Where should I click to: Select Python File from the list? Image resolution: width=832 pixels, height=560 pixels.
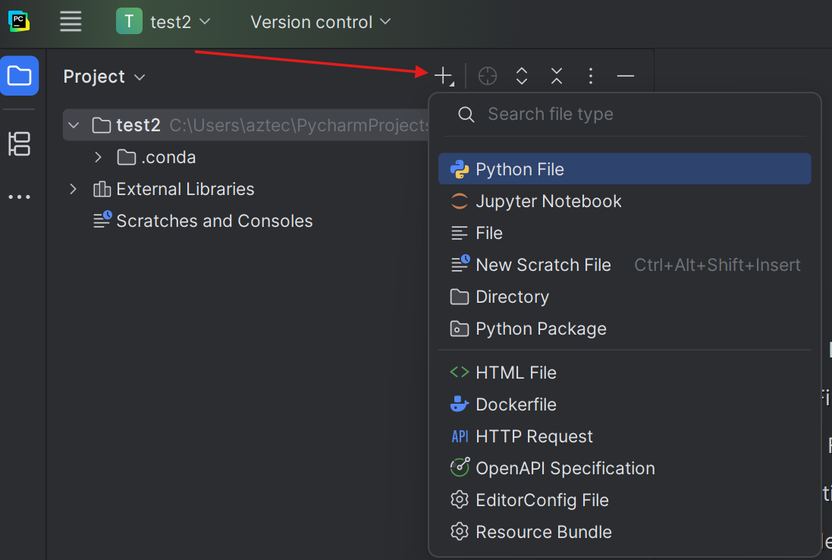520,169
